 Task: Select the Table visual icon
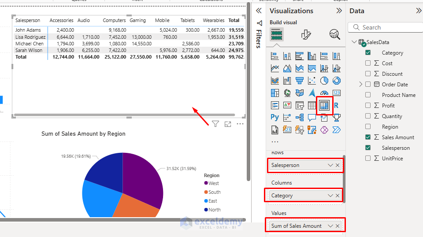tap(312, 105)
